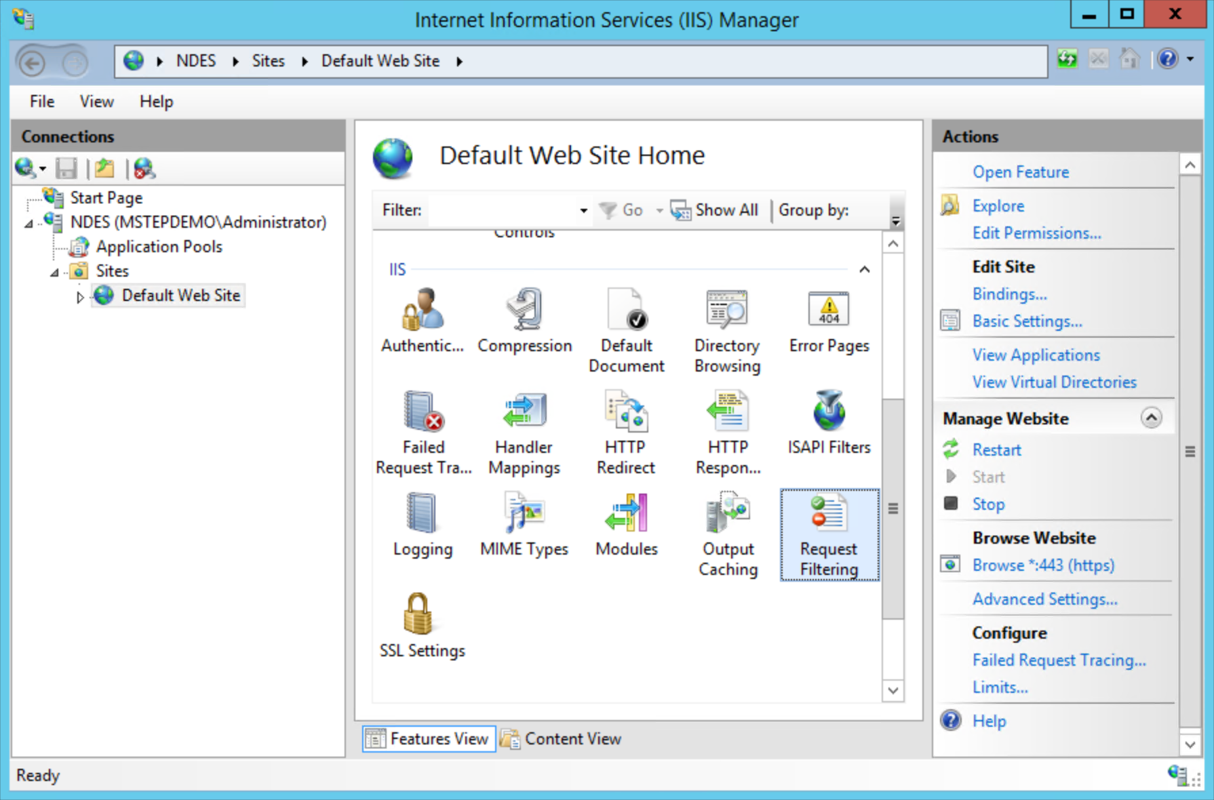
Task: Open the Request Filtering feature
Action: pyautogui.click(x=829, y=534)
